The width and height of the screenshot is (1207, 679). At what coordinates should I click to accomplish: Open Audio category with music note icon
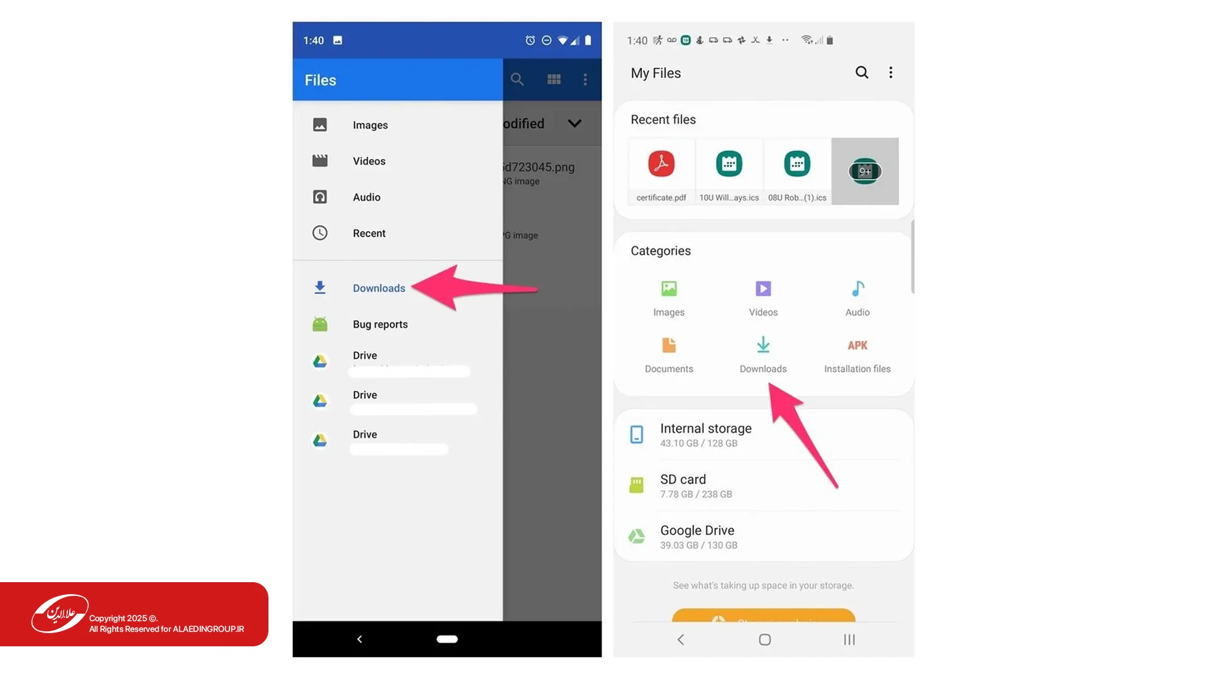click(857, 289)
